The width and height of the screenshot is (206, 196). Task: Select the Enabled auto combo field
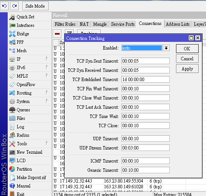pos(142,48)
